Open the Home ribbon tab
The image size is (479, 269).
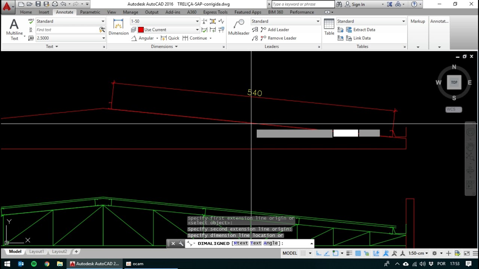[26, 12]
